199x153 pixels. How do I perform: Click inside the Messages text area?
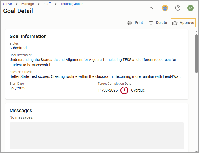coord(97,136)
